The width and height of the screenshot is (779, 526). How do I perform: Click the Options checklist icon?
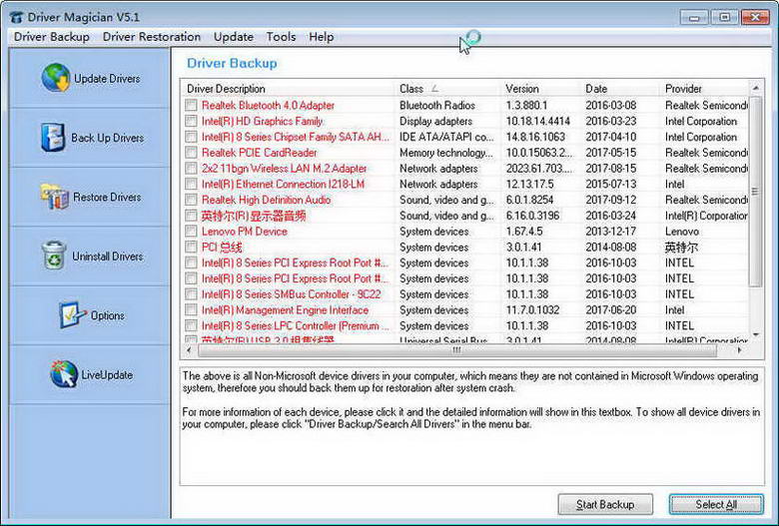pyautogui.click(x=73, y=315)
